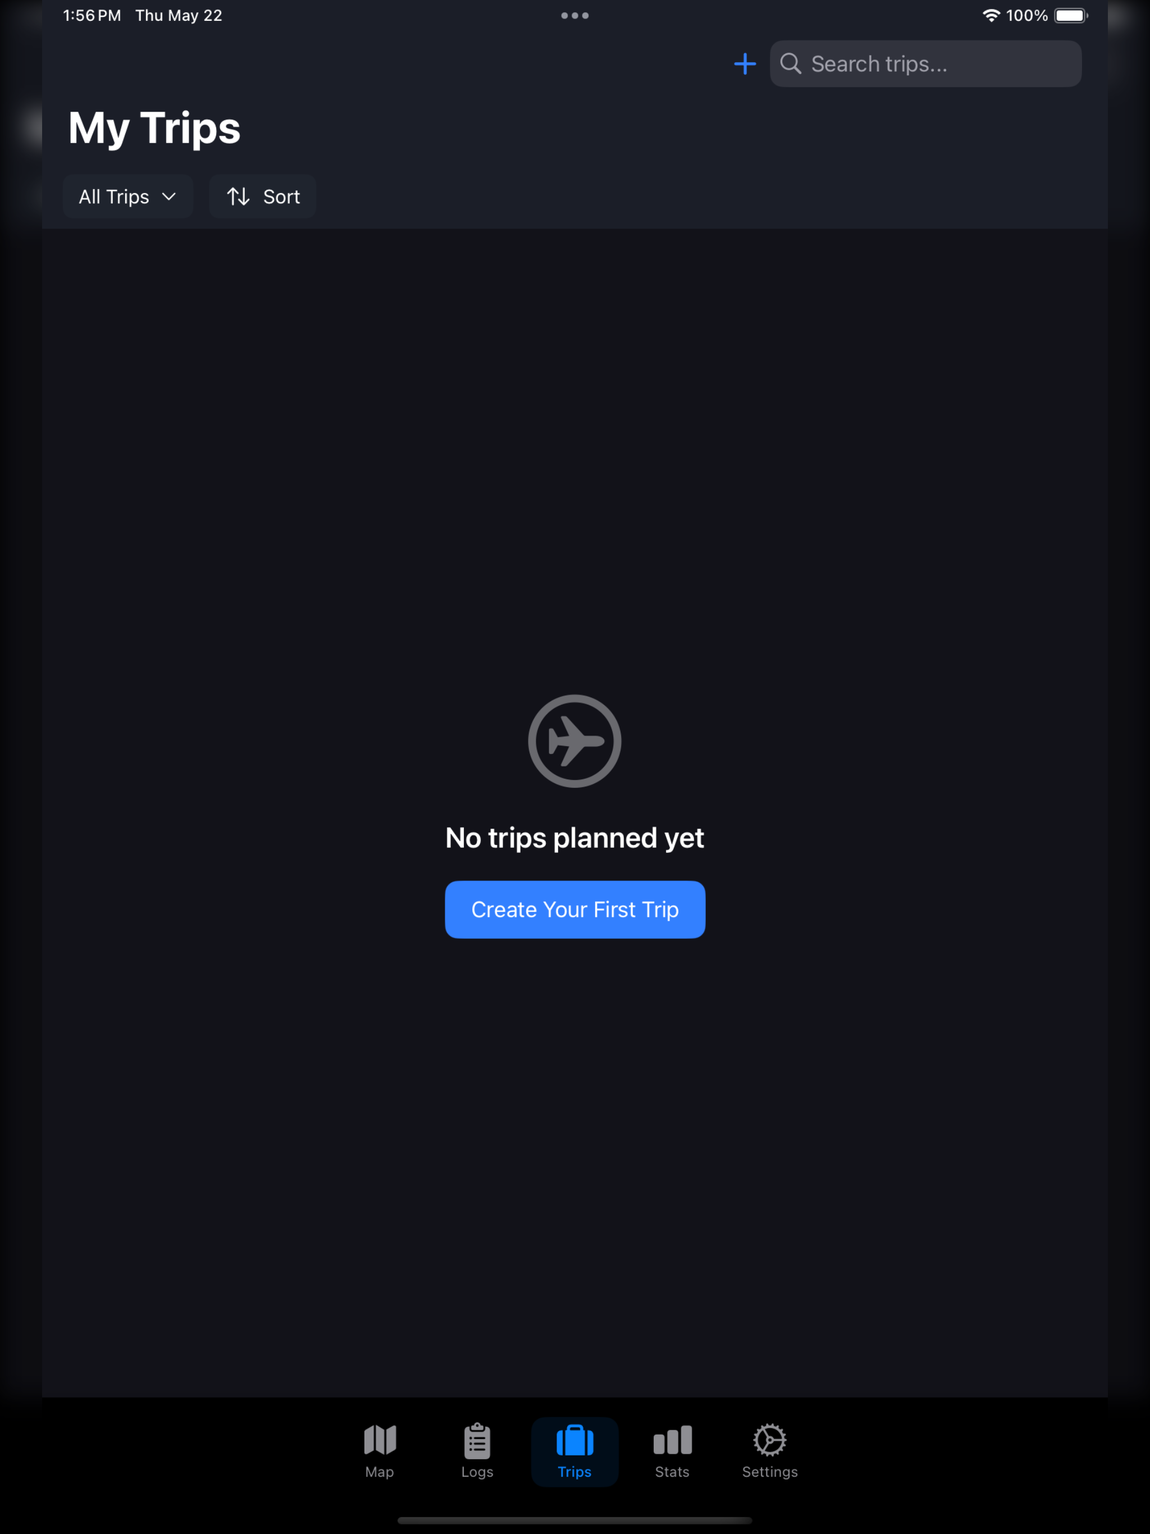Screen dimensions: 1150x1534
Task: Tap the blue plus icon to add a trip
Action: coord(745,64)
